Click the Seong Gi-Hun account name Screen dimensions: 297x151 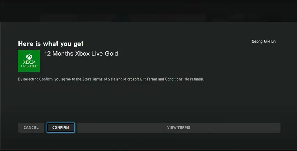[264, 41]
